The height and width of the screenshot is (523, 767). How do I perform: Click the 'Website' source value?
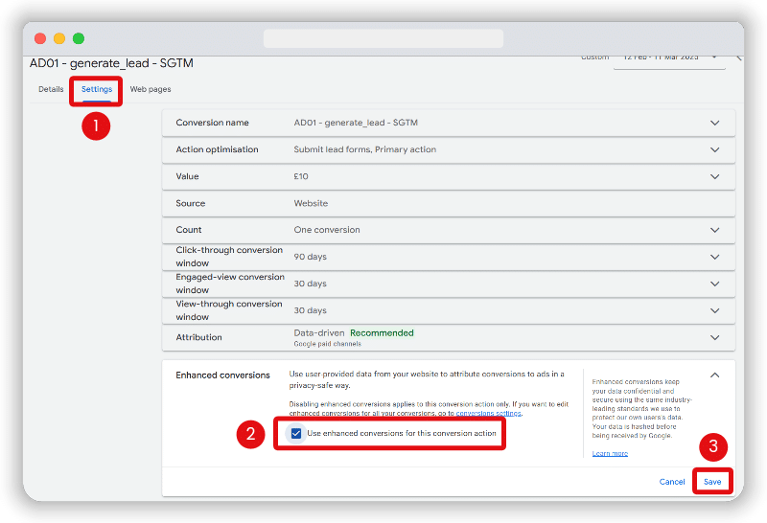pos(311,203)
